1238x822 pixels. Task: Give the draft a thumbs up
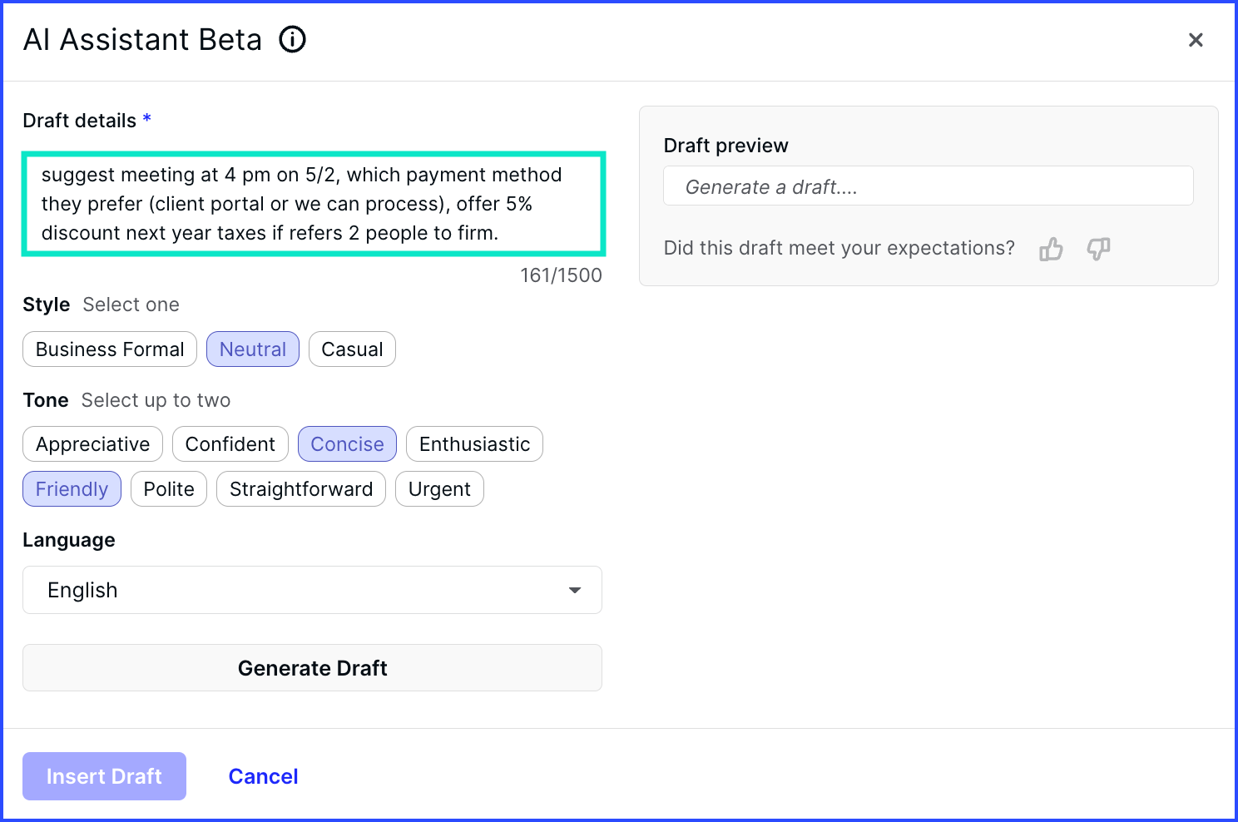click(x=1051, y=249)
